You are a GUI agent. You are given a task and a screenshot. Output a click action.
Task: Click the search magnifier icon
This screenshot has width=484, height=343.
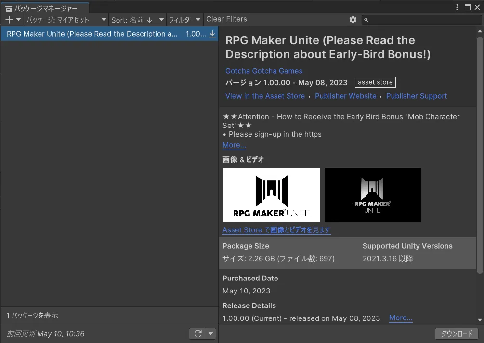pos(366,20)
